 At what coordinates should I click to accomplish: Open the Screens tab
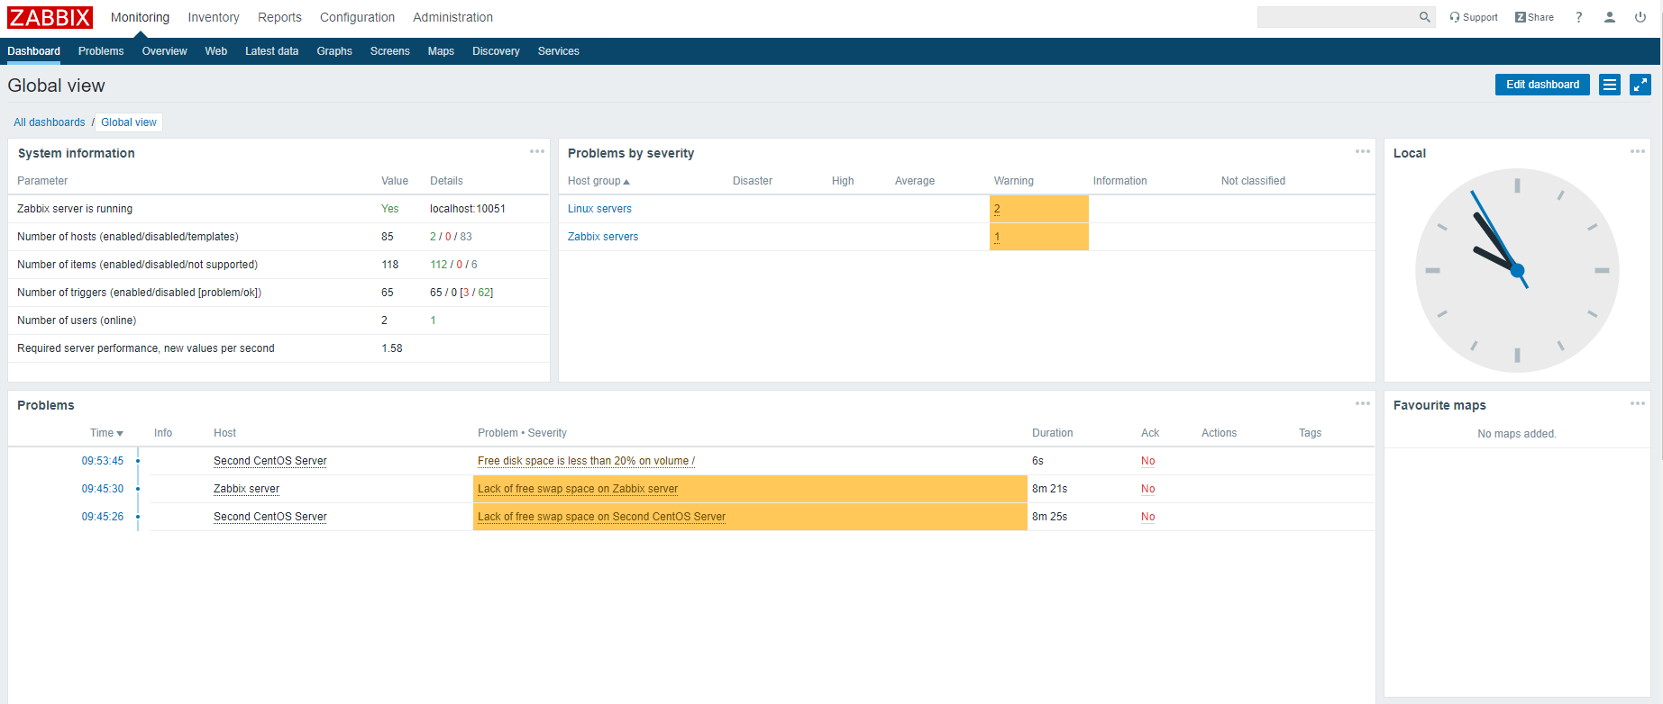click(389, 51)
